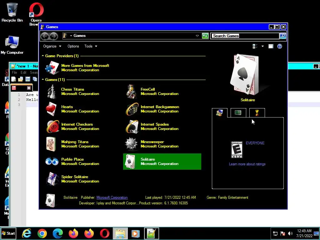
Task: Select the FreeCell game icon
Action: tap(131, 92)
